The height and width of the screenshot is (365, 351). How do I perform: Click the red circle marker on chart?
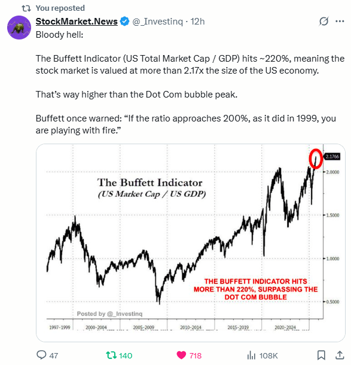tap(316, 159)
